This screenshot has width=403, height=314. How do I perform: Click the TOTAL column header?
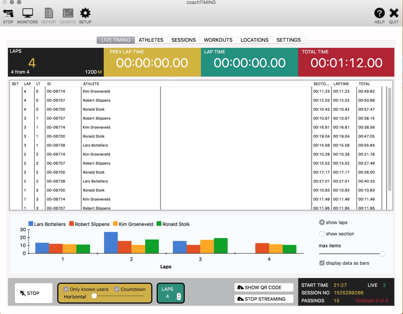[x=369, y=84]
